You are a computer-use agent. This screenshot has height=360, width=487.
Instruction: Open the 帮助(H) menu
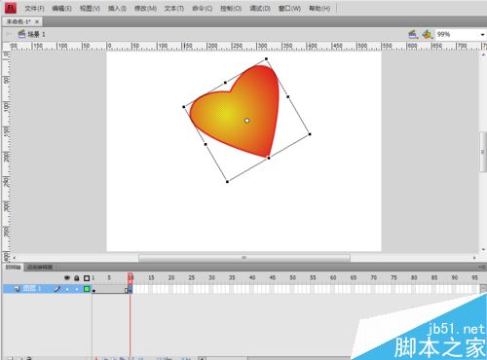[x=319, y=9]
